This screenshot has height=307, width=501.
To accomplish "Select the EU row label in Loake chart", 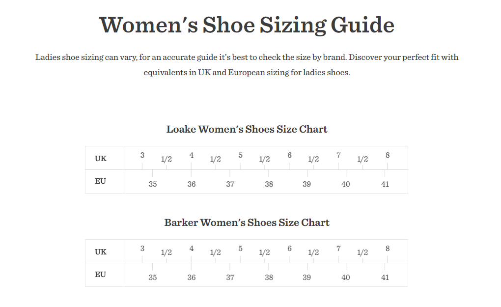I will coord(100,181).
